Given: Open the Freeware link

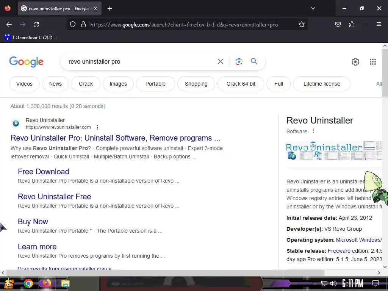Looking at the screenshot, I should pyautogui.click(x=339, y=251).
